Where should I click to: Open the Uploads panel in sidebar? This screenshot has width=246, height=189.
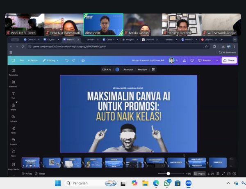[x=14, y=118]
